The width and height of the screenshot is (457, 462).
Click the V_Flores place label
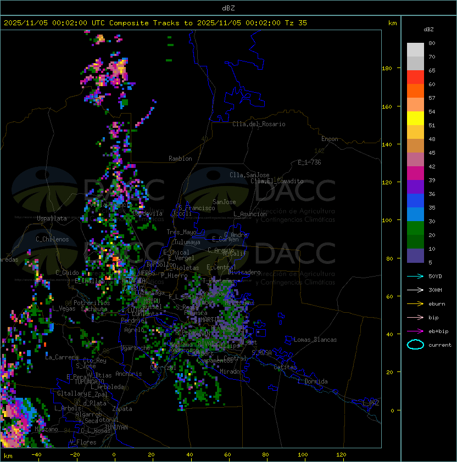pyautogui.click(x=83, y=442)
